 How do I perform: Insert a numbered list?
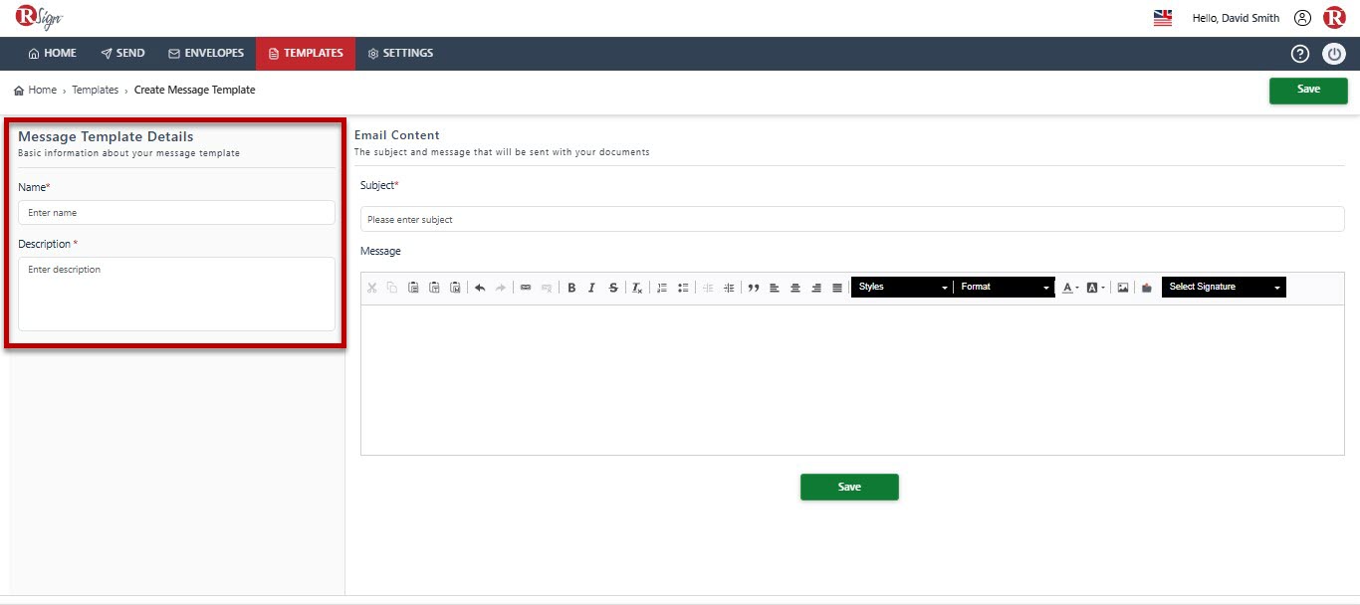[x=662, y=288]
